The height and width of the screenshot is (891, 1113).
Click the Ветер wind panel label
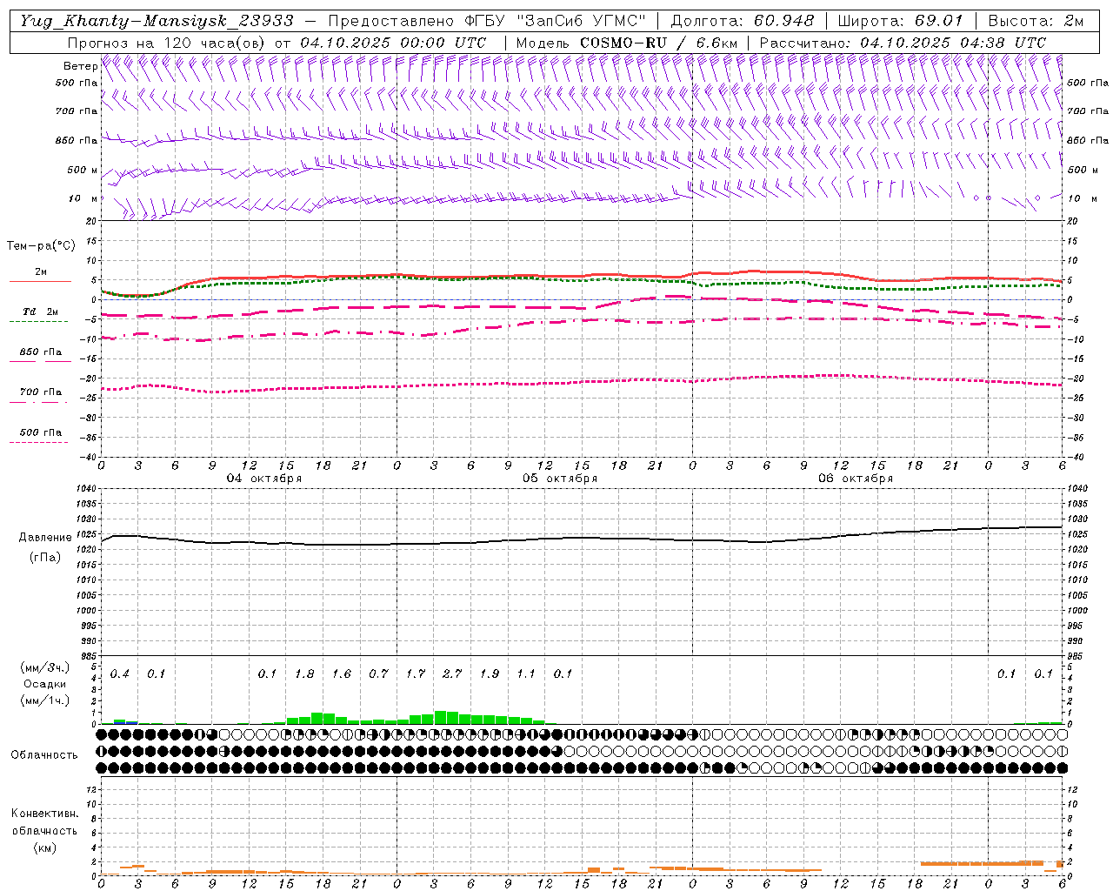coord(80,66)
